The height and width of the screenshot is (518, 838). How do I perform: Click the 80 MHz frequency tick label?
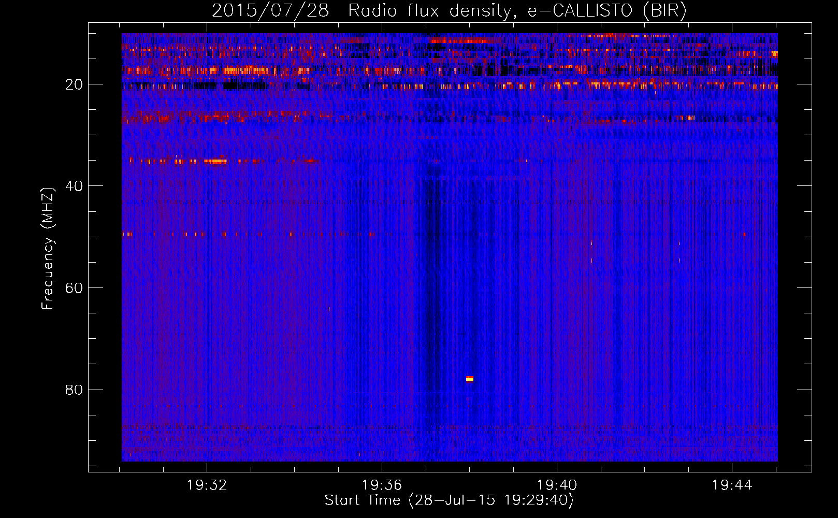click(x=74, y=390)
